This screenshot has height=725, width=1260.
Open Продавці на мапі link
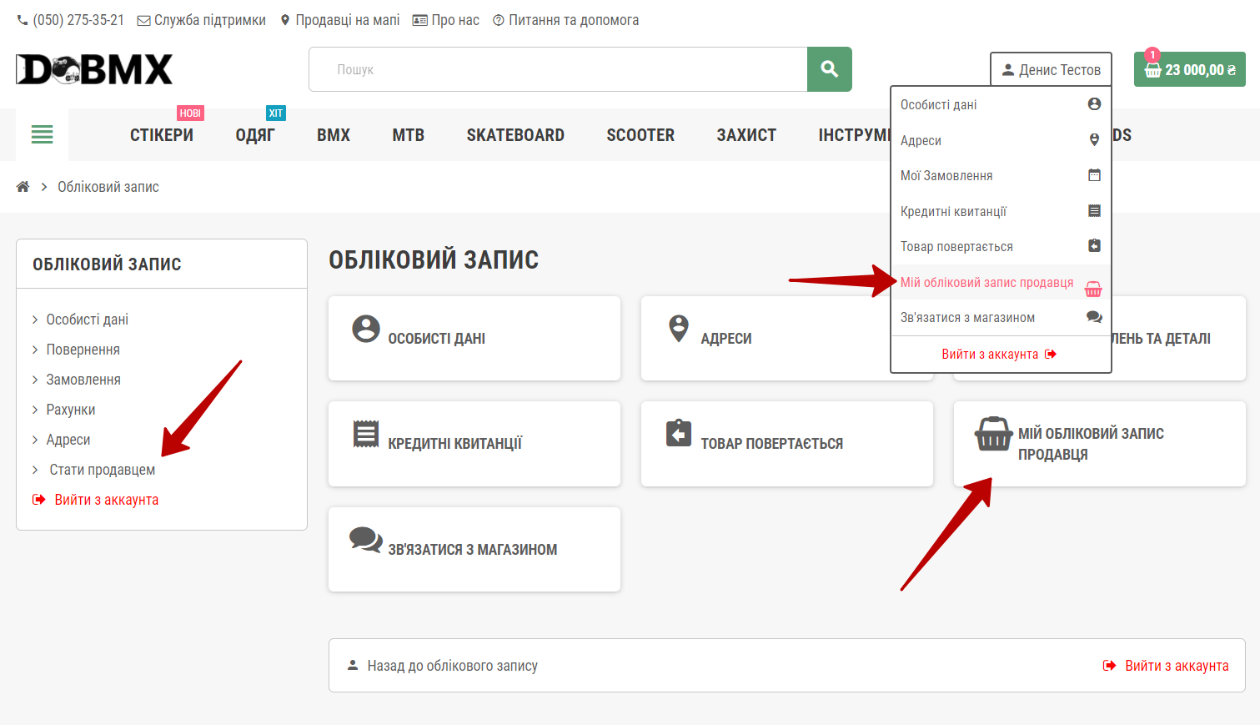[339, 20]
